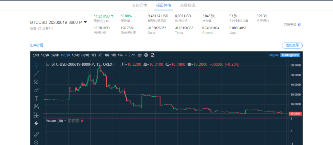Click the Delta value -0.03026972

point(157,28)
